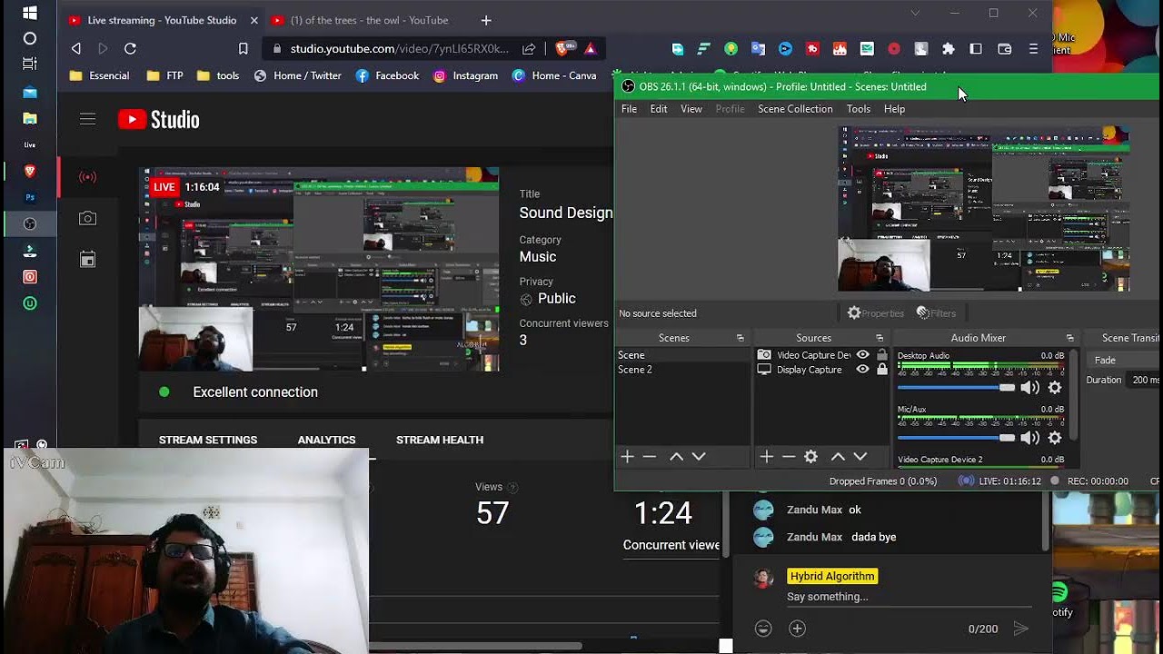Remove the selected scene with the Scenes minus icon

tap(649, 457)
